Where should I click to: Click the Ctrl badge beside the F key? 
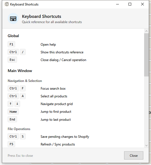coord(13,88)
